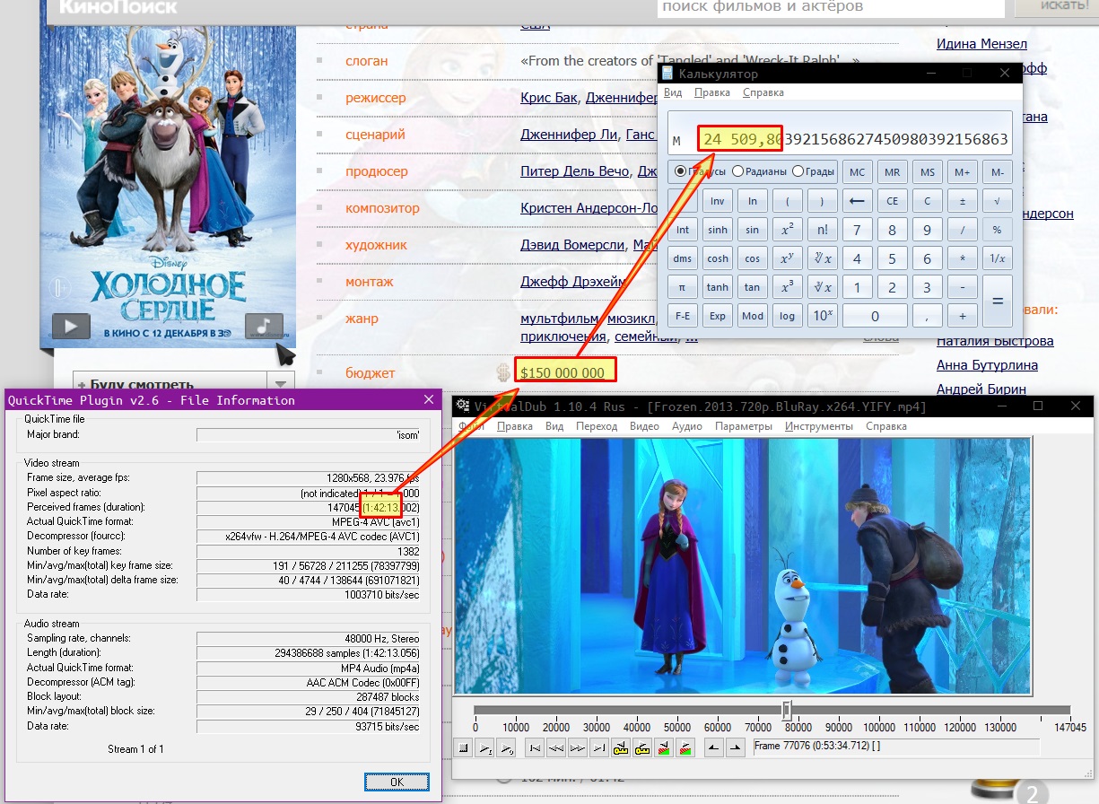Open the Справка menu in Calculator
This screenshot has width=1099, height=804.
click(763, 92)
